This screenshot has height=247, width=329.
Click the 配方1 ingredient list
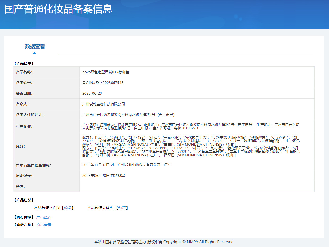(x=191, y=141)
